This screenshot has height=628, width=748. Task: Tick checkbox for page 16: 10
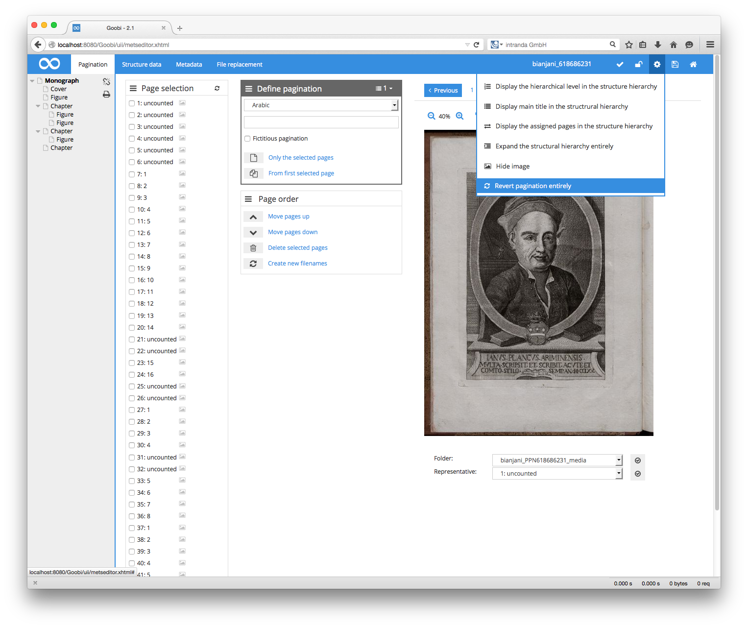point(132,280)
